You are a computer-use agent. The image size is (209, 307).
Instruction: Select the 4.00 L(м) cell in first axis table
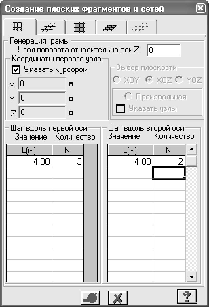[x=29, y=162]
